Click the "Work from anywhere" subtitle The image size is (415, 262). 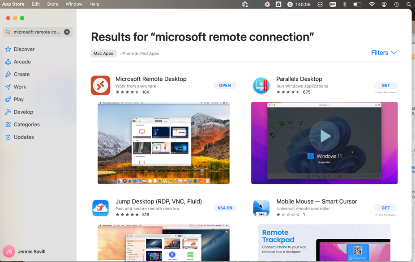point(136,86)
